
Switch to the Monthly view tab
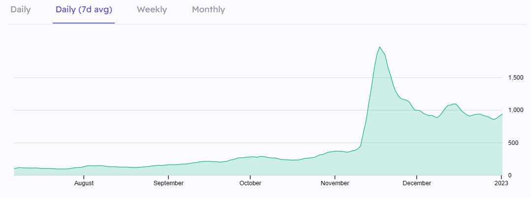point(208,10)
